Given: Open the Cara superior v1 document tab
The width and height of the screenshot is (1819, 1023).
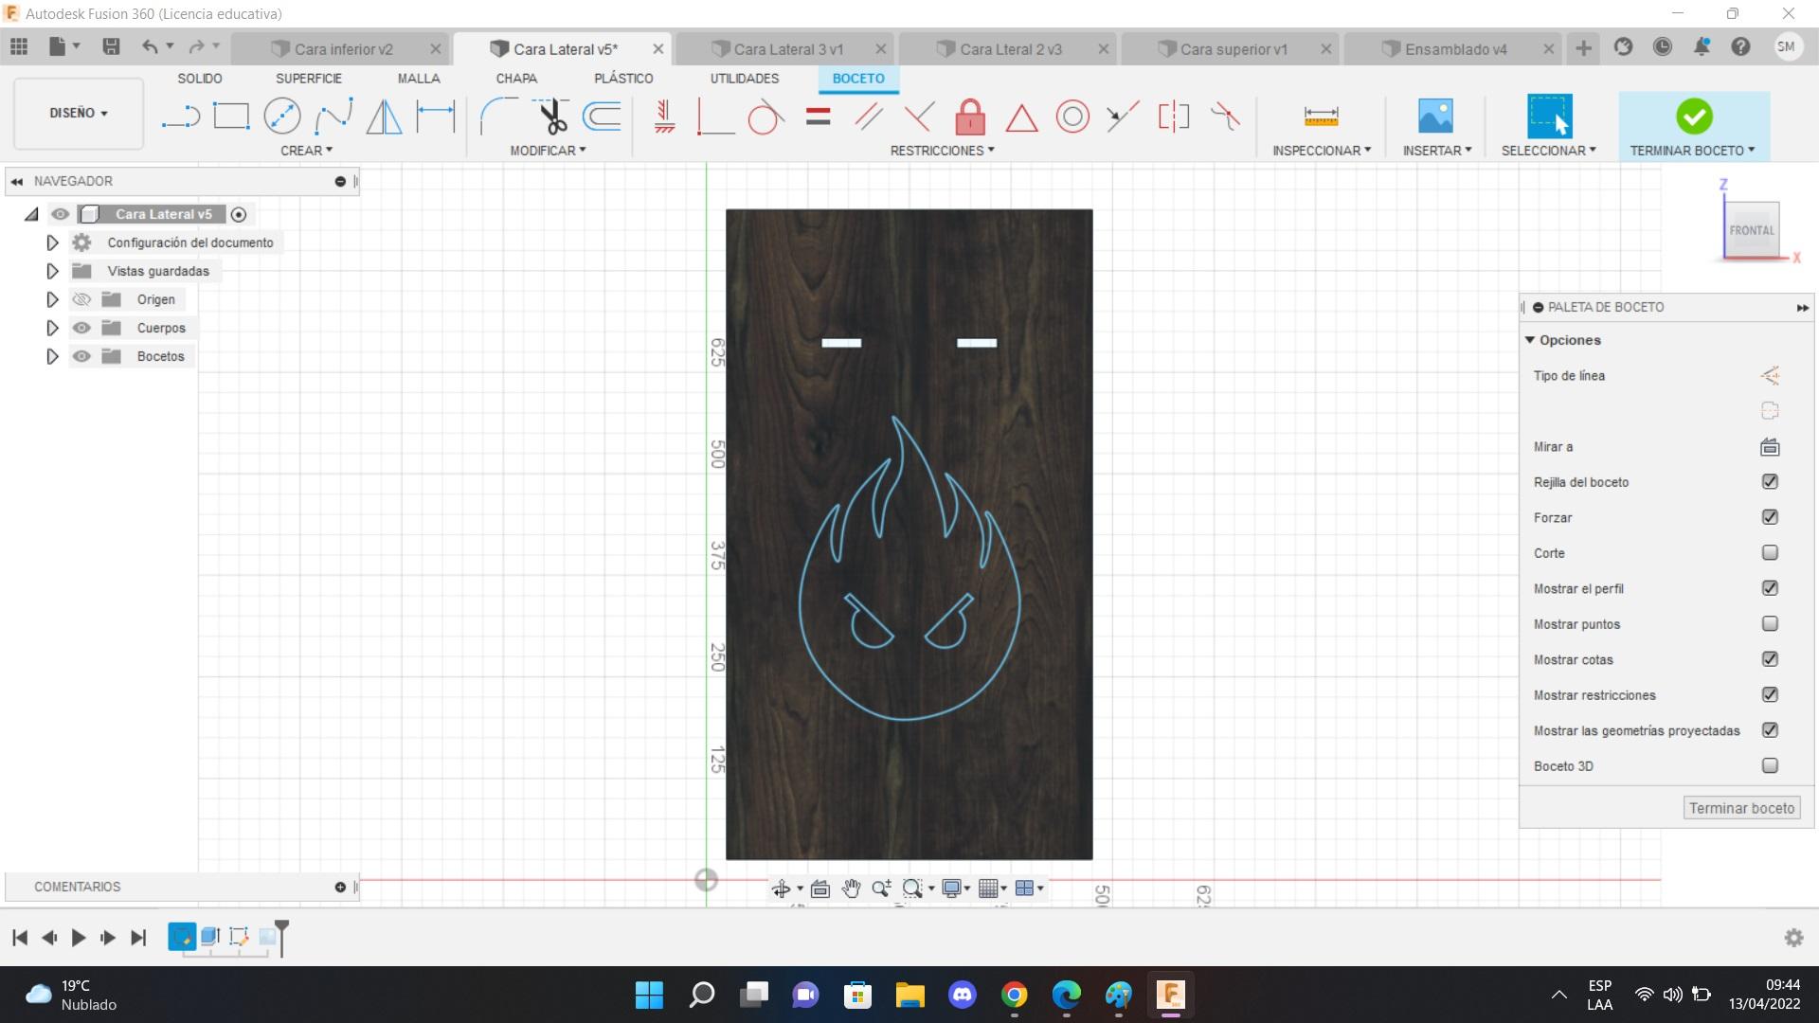Looking at the screenshot, I should 1232,48.
